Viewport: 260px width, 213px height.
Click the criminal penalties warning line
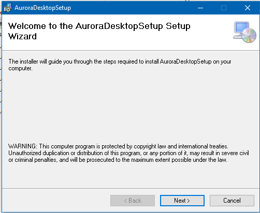(118, 160)
